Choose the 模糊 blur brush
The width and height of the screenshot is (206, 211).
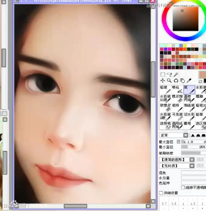201,99
